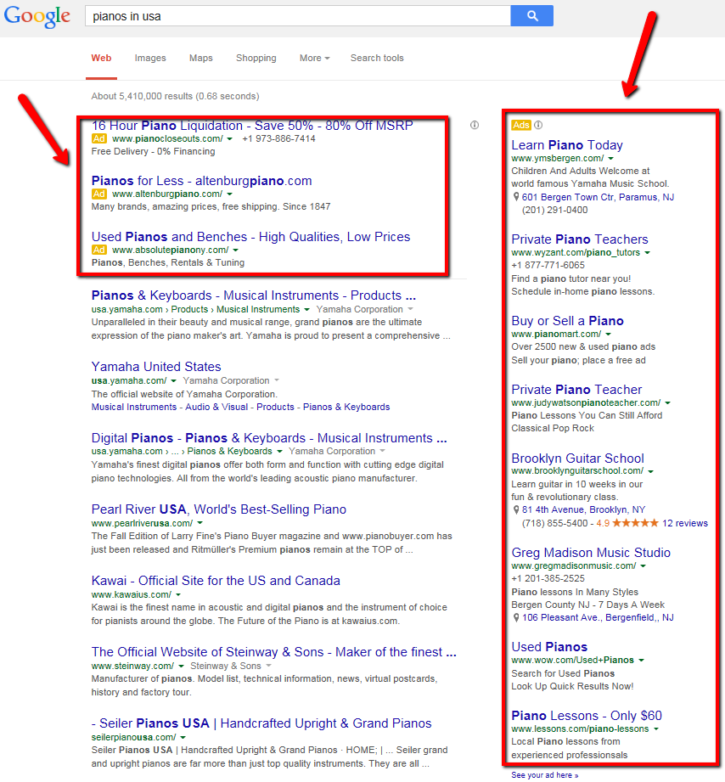Open 'Kawai - Official Site for the US and Canada'

[x=216, y=581]
